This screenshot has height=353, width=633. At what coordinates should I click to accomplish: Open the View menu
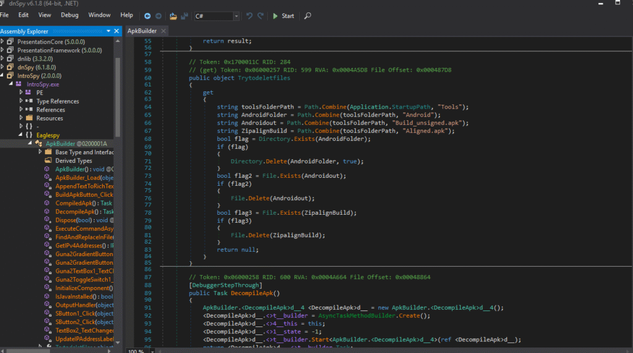pyautogui.click(x=45, y=15)
